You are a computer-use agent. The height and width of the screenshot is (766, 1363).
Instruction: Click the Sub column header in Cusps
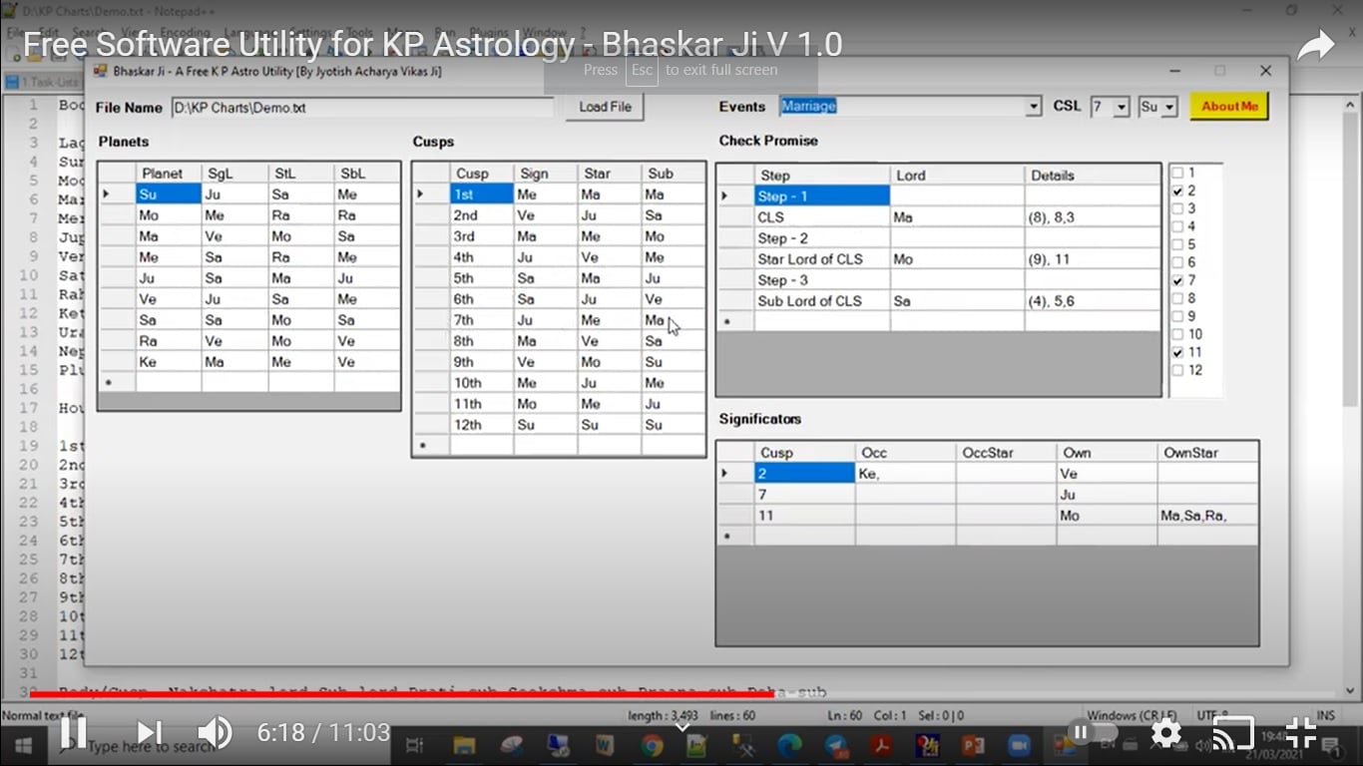pyautogui.click(x=674, y=174)
